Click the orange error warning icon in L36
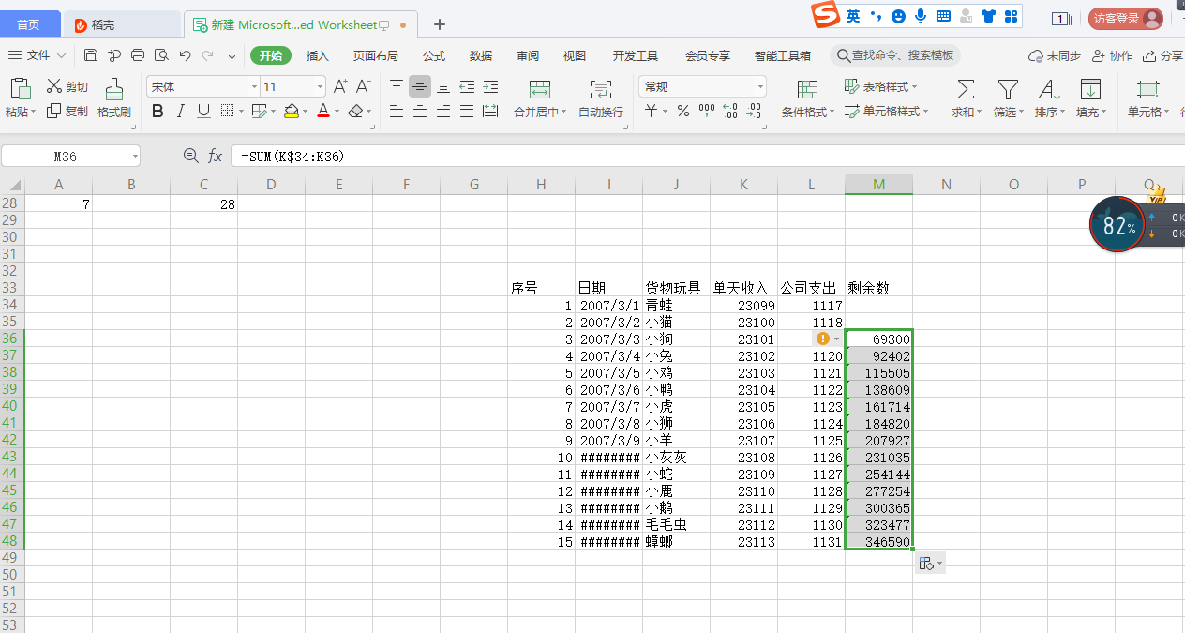Screen dimensions: 1185x633 coord(822,339)
